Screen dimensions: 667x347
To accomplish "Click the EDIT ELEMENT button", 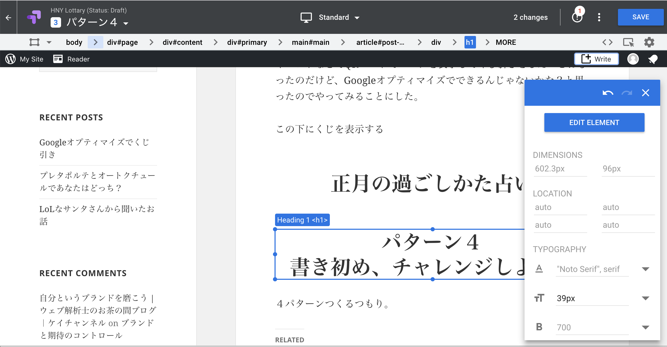I will pos(594,122).
